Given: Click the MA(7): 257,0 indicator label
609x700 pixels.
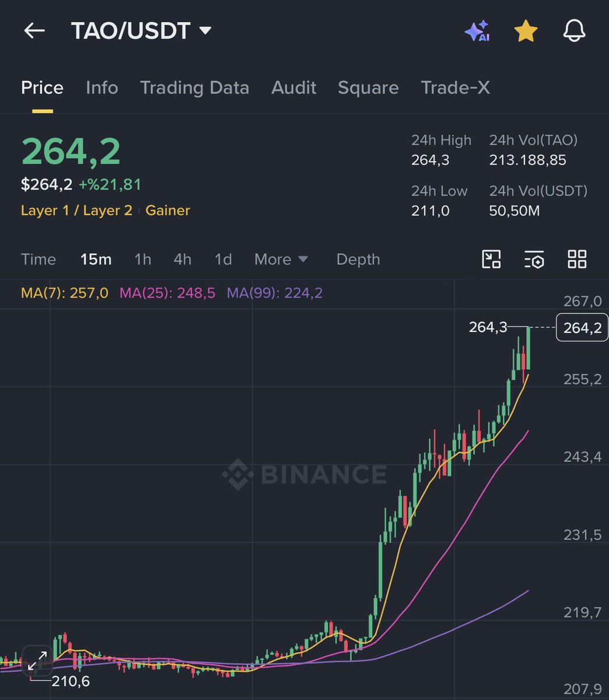Looking at the screenshot, I should click(x=65, y=293).
